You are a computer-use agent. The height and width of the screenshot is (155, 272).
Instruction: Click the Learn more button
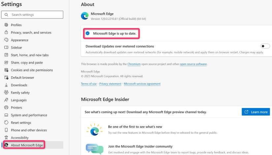click(256, 112)
